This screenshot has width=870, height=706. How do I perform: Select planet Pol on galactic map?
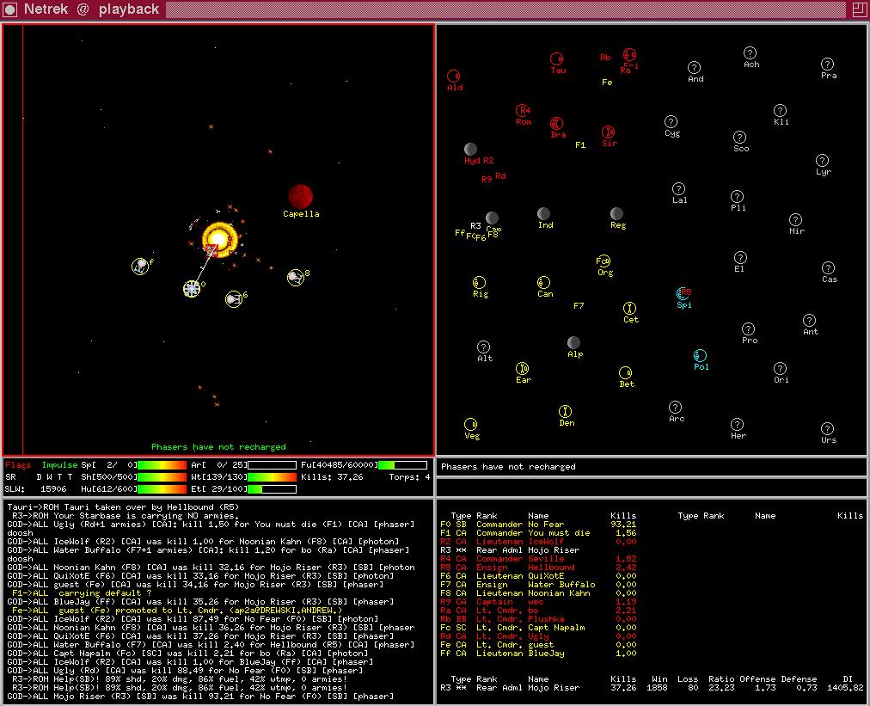pyautogui.click(x=701, y=355)
